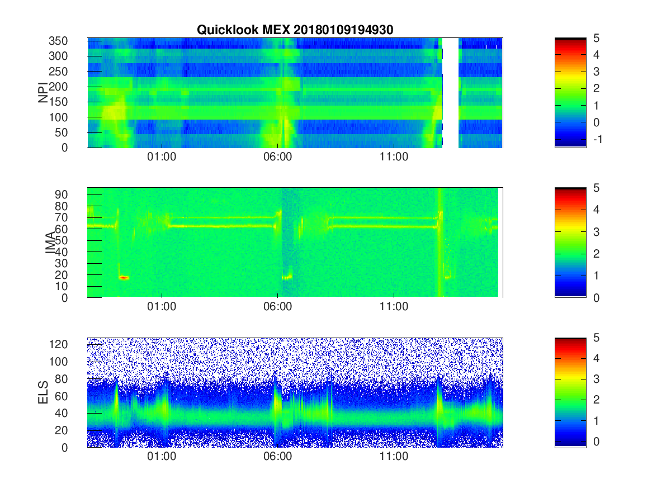Click the ELS panel colorbar
Viewport: 671px width, 503px height.
[x=570, y=392]
